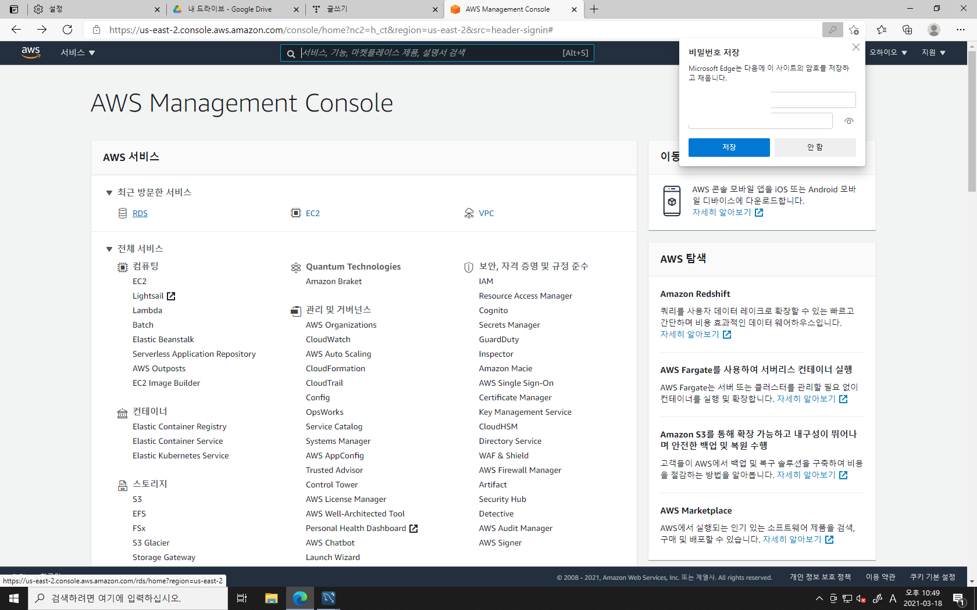Click Task View icon on taskbar
This screenshot has width=977, height=610.
(x=242, y=598)
